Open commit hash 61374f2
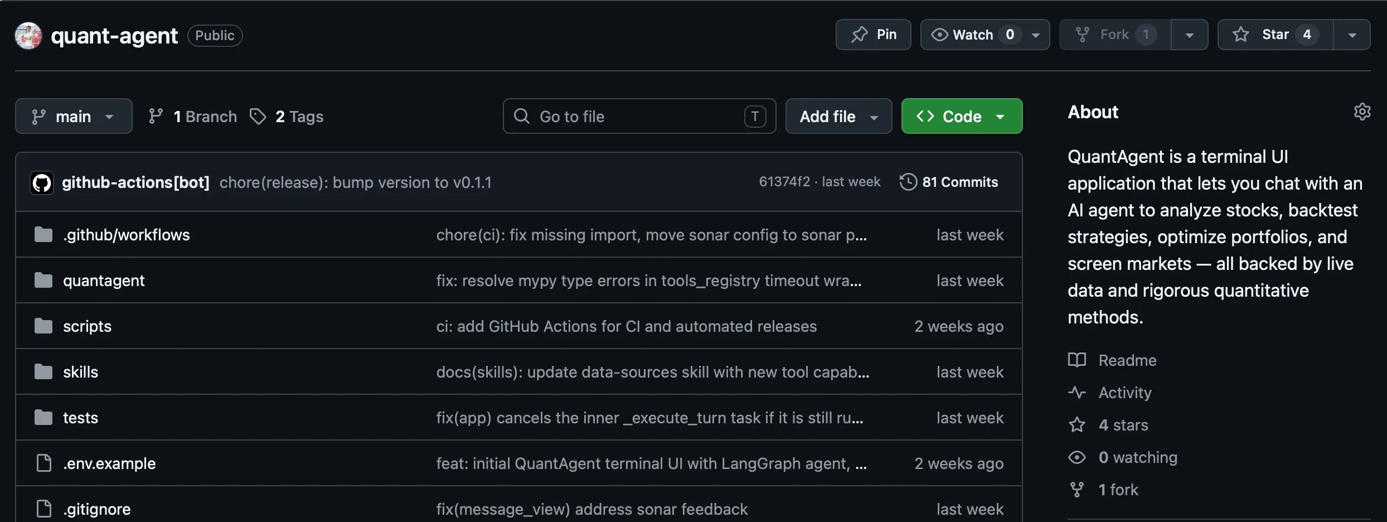 pos(784,182)
